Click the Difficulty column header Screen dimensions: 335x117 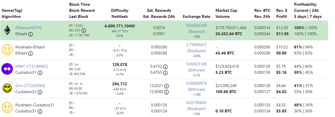click(120, 10)
